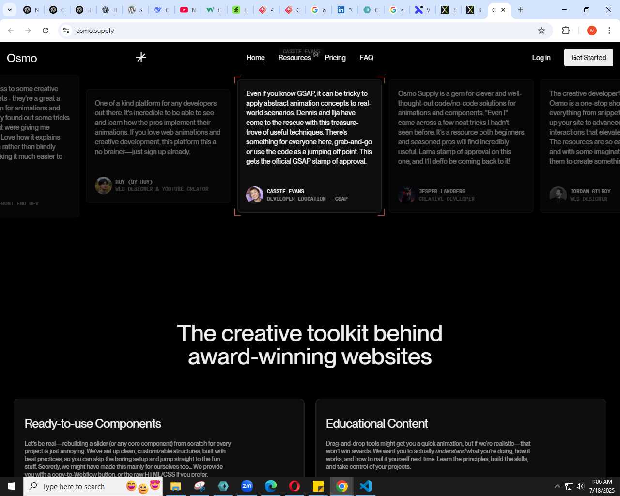Click Jesper Landberg avatar photo
The width and height of the screenshot is (620, 496).
coord(406,195)
